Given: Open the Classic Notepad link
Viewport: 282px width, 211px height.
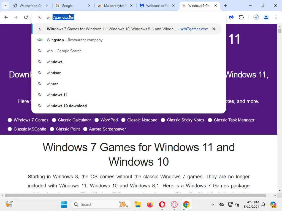Looking at the screenshot, I should [142, 120].
